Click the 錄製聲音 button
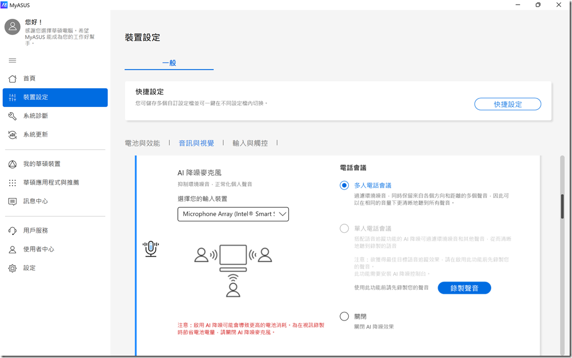Screen dimensions: 572x358 (464, 288)
